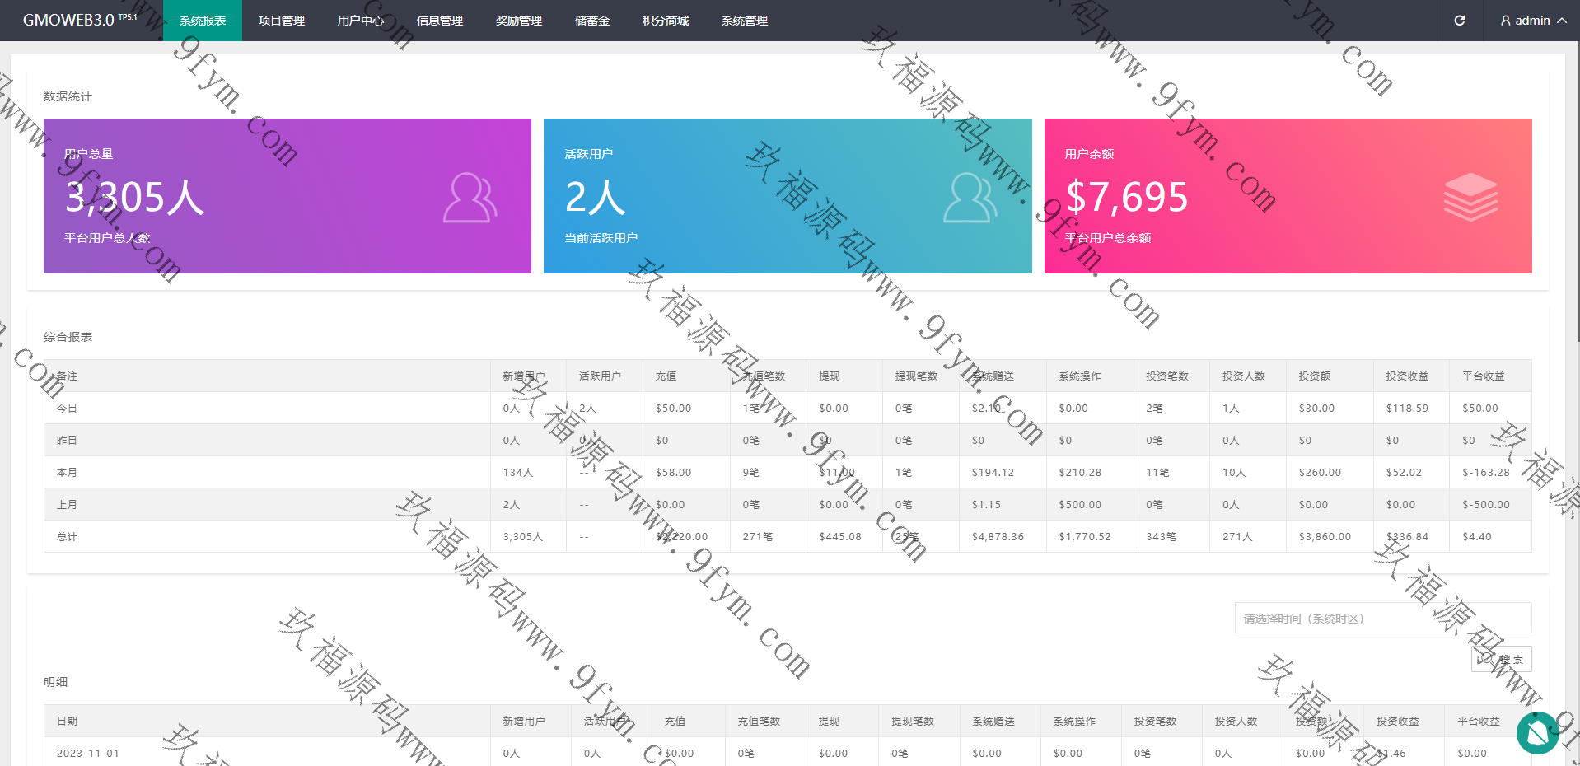
Task: Open the 储蓄金 menu item
Action: point(592,21)
